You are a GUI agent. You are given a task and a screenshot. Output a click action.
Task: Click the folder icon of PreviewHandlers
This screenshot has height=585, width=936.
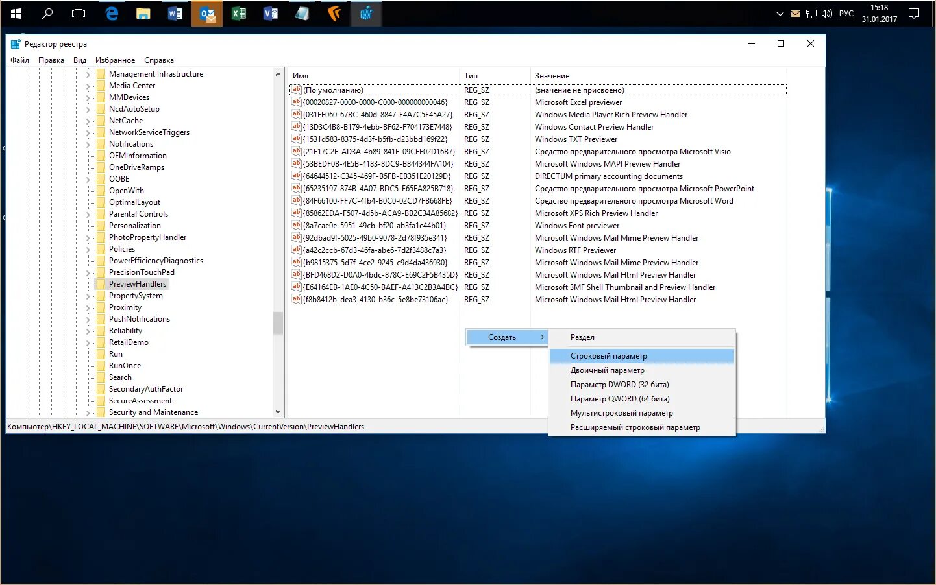point(101,284)
